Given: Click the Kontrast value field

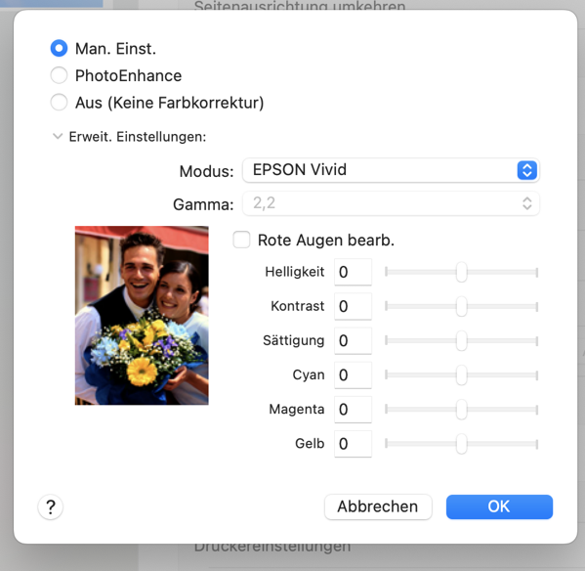Looking at the screenshot, I should [x=353, y=306].
